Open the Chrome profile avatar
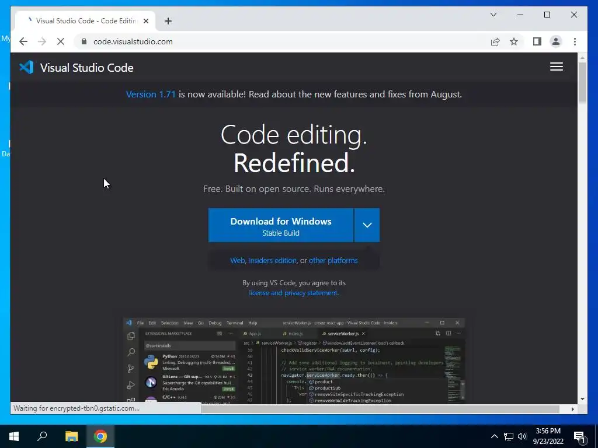 [x=556, y=41]
